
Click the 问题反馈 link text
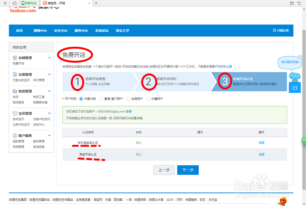tap(283, 30)
